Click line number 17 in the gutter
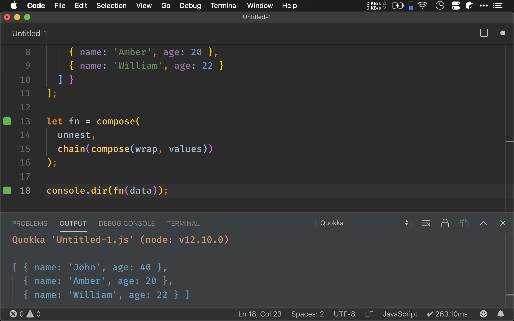This screenshot has width=514, height=321. pos(25,177)
